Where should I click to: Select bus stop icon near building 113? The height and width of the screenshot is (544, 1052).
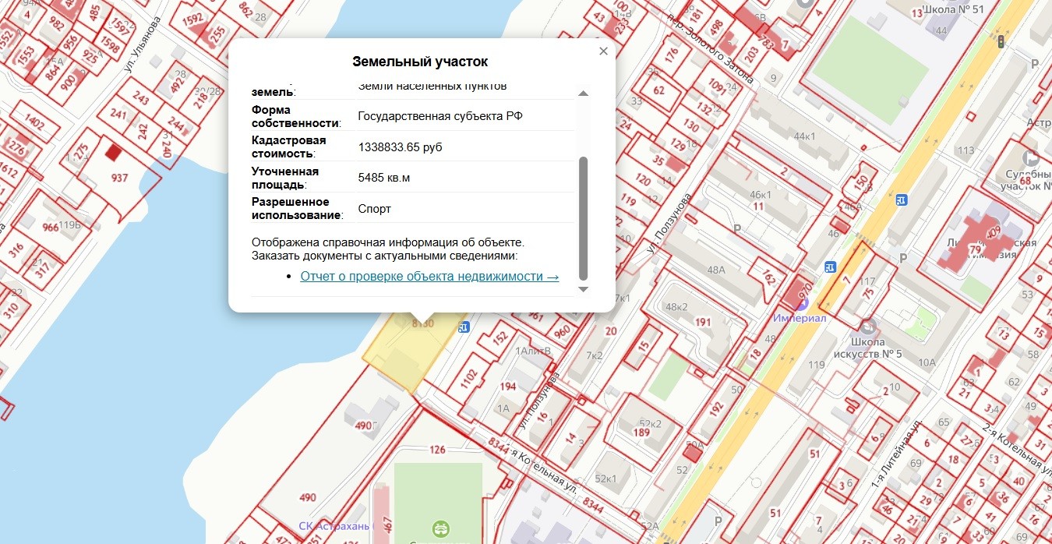pyautogui.click(x=901, y=200)
